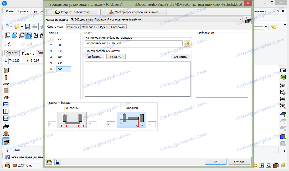Click the Добавить button
The height and width of the screenshot is (171, 289).
(95, 57)
